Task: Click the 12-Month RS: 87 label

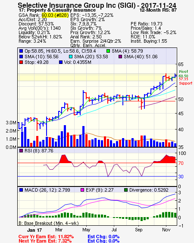Action: (158, 10)
